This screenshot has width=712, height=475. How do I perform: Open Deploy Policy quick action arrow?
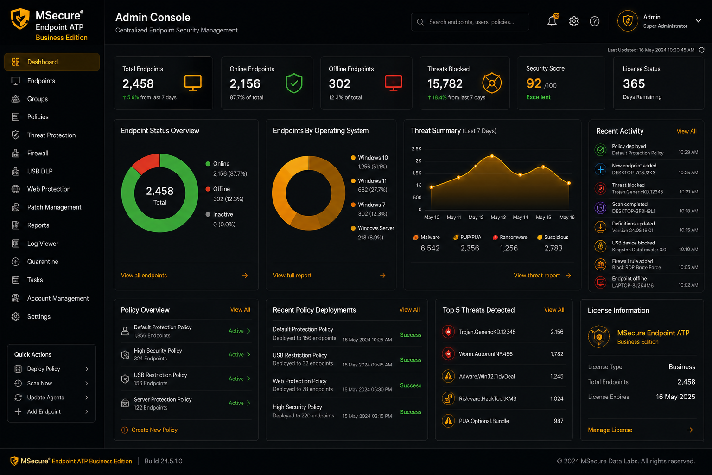pyautogui.click(x=87, y=369)
